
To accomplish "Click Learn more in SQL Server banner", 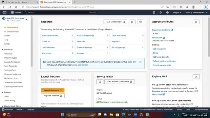I will pos(83,65).
